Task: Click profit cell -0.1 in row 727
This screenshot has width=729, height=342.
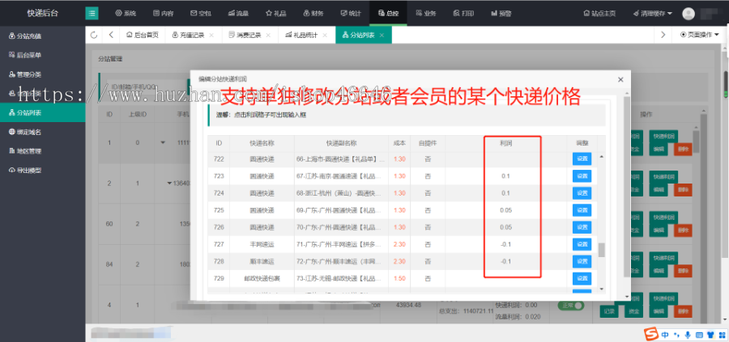Action: 505,244
